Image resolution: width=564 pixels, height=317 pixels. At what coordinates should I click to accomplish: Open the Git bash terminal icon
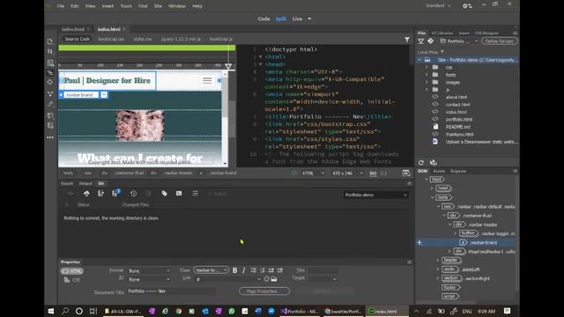pyautogui.click(x=179, y=194)
